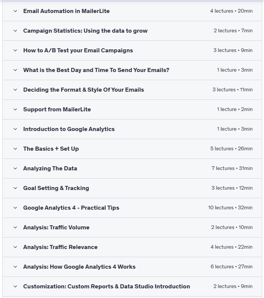
Task: Expand How to A/B Test your Email Campaigns
Action: pos(15,50)
